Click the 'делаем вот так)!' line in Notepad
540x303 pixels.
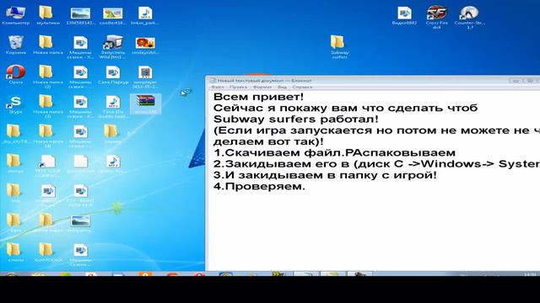[268, 141]
